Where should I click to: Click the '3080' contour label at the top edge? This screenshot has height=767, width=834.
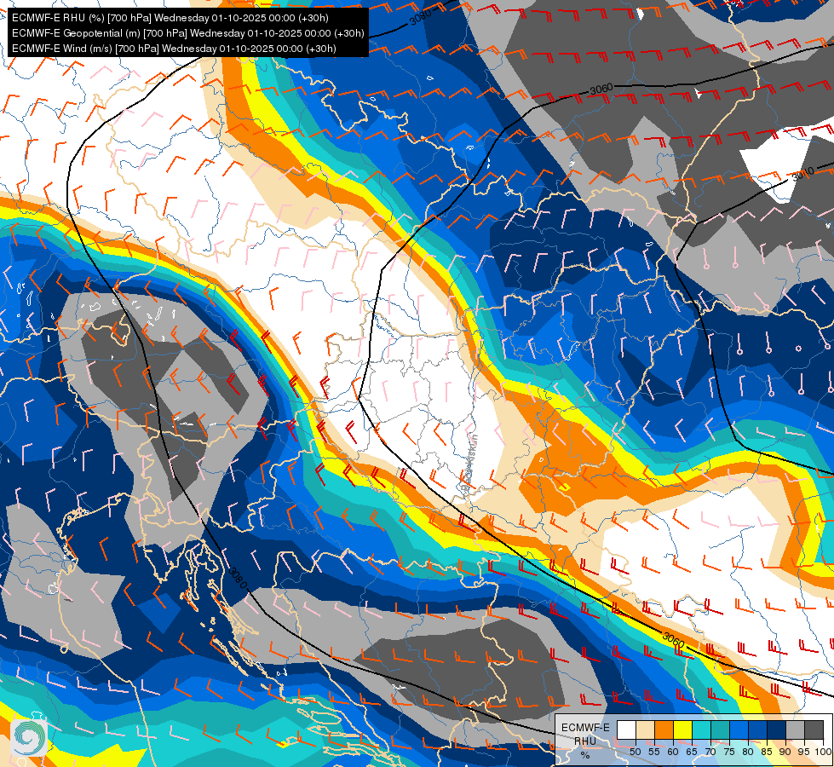tap(421, 18)
